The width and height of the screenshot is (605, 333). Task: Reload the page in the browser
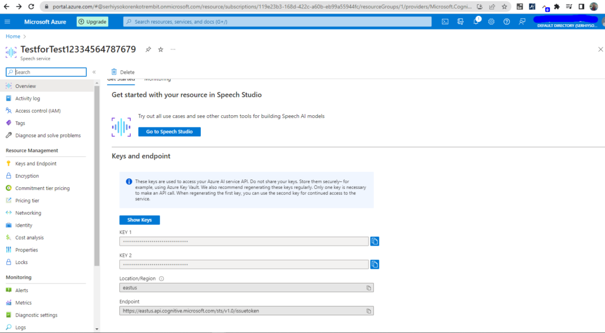pos(31,6)
